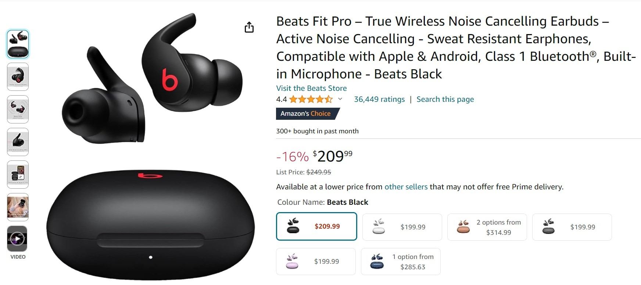Open the lifestyle photo thumbnail above the video

click(18, 207)
